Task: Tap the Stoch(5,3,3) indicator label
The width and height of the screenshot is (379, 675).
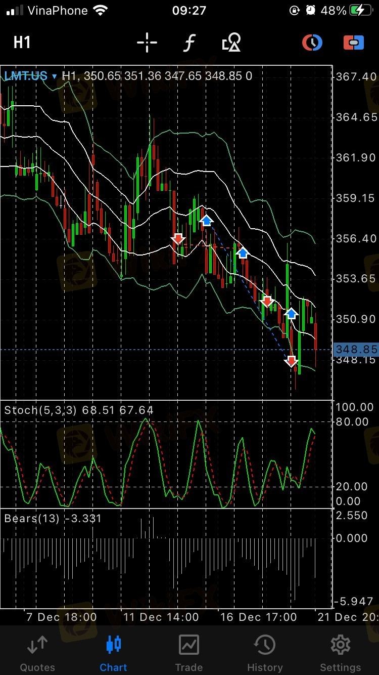Action: click(40, 410)
